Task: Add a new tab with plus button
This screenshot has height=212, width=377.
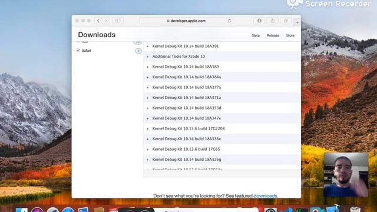Action: (x=297, y=22)
